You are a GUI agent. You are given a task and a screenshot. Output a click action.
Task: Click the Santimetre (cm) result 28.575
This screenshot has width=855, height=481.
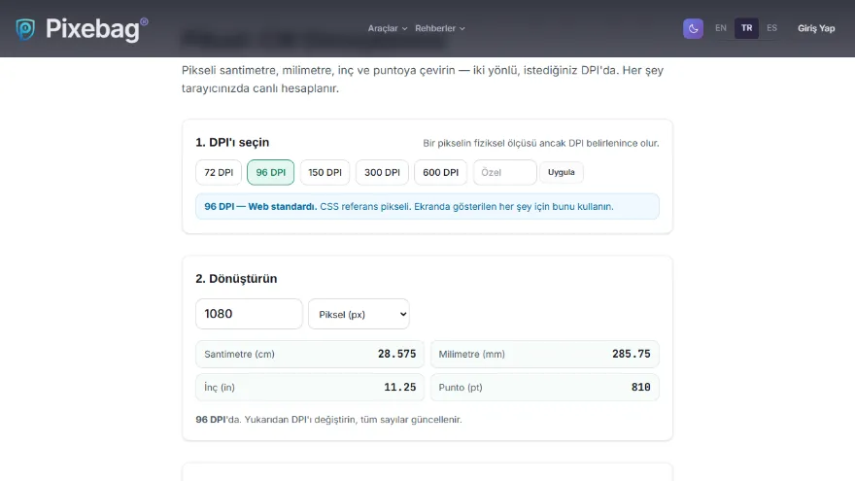coord(397,354)
